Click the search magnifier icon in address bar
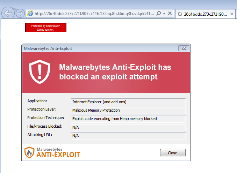The width and height of the screenshot is (237, 173). [x=158, y=14]
